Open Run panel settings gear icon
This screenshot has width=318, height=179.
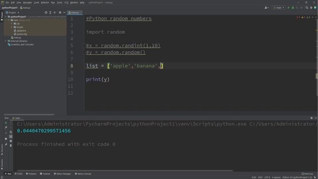[312, 118]
